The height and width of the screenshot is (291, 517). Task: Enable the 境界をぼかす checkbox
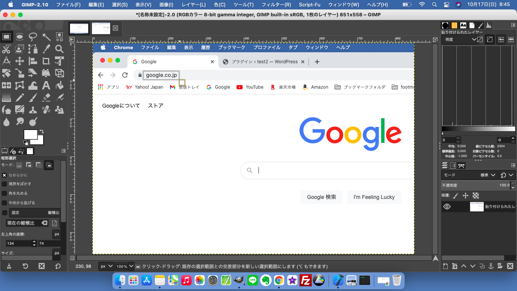[5, 184]
